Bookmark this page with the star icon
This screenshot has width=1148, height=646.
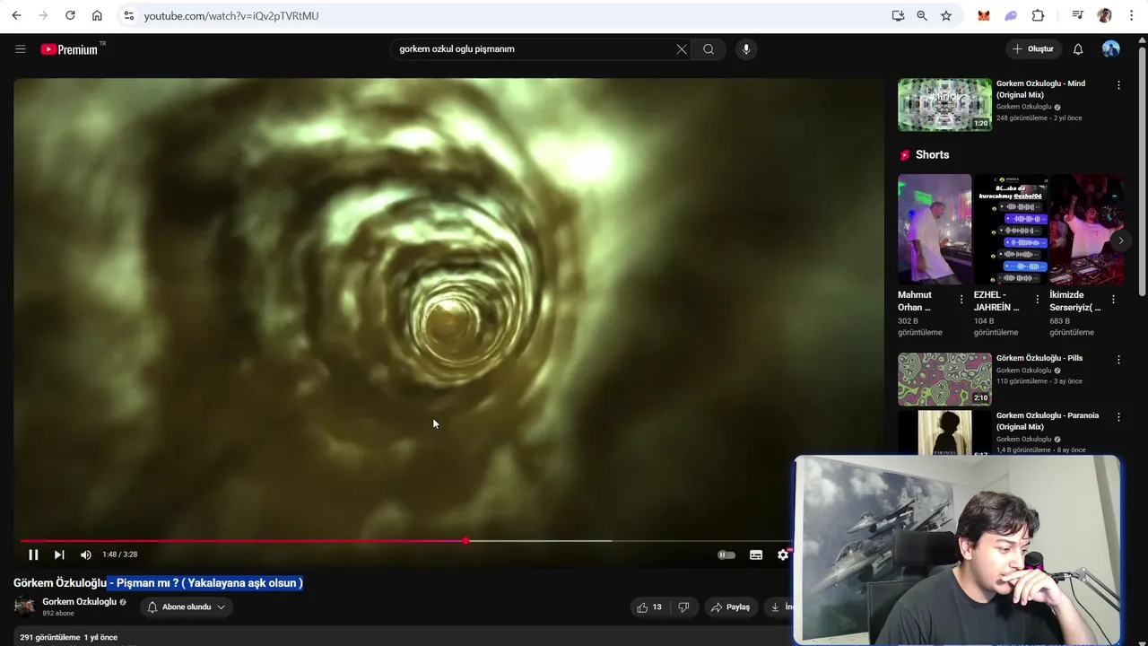[946, 15]
